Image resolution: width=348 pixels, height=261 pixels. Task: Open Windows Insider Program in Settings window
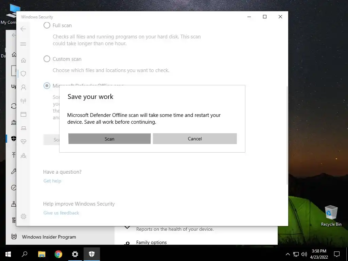point(49,237)
